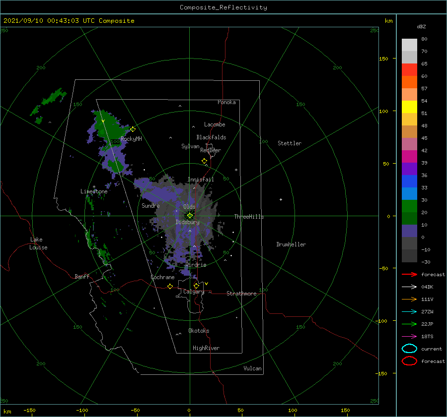Click the yellow diamond marker below Cochrane
This screenshot has width=447, height=417.
click(170, 287)
